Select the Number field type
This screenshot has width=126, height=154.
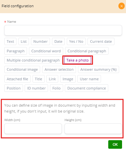pos(40,41)
